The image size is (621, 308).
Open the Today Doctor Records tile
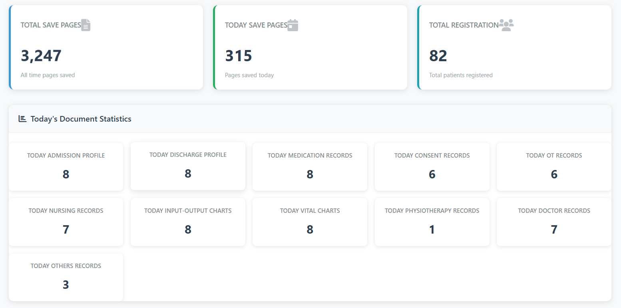(x=554, y=222)
